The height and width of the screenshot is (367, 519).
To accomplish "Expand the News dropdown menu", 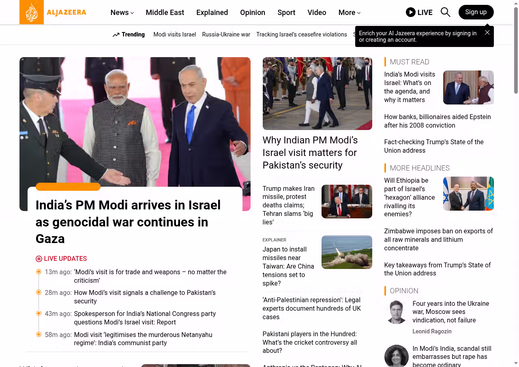I will 122,13.
